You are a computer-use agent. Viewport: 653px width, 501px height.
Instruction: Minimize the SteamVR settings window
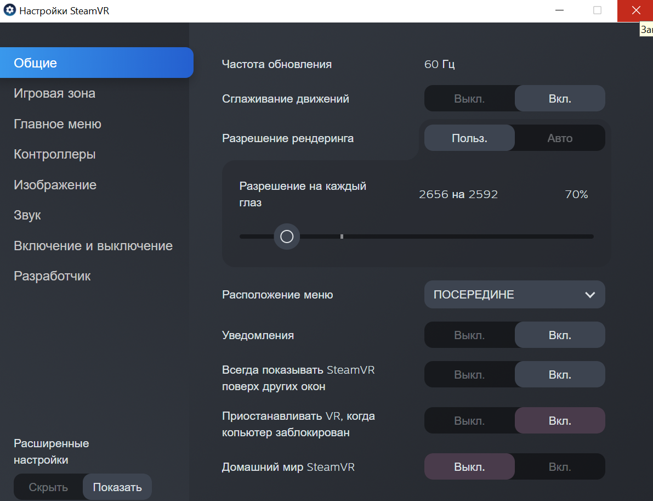(x=560, y=10)
